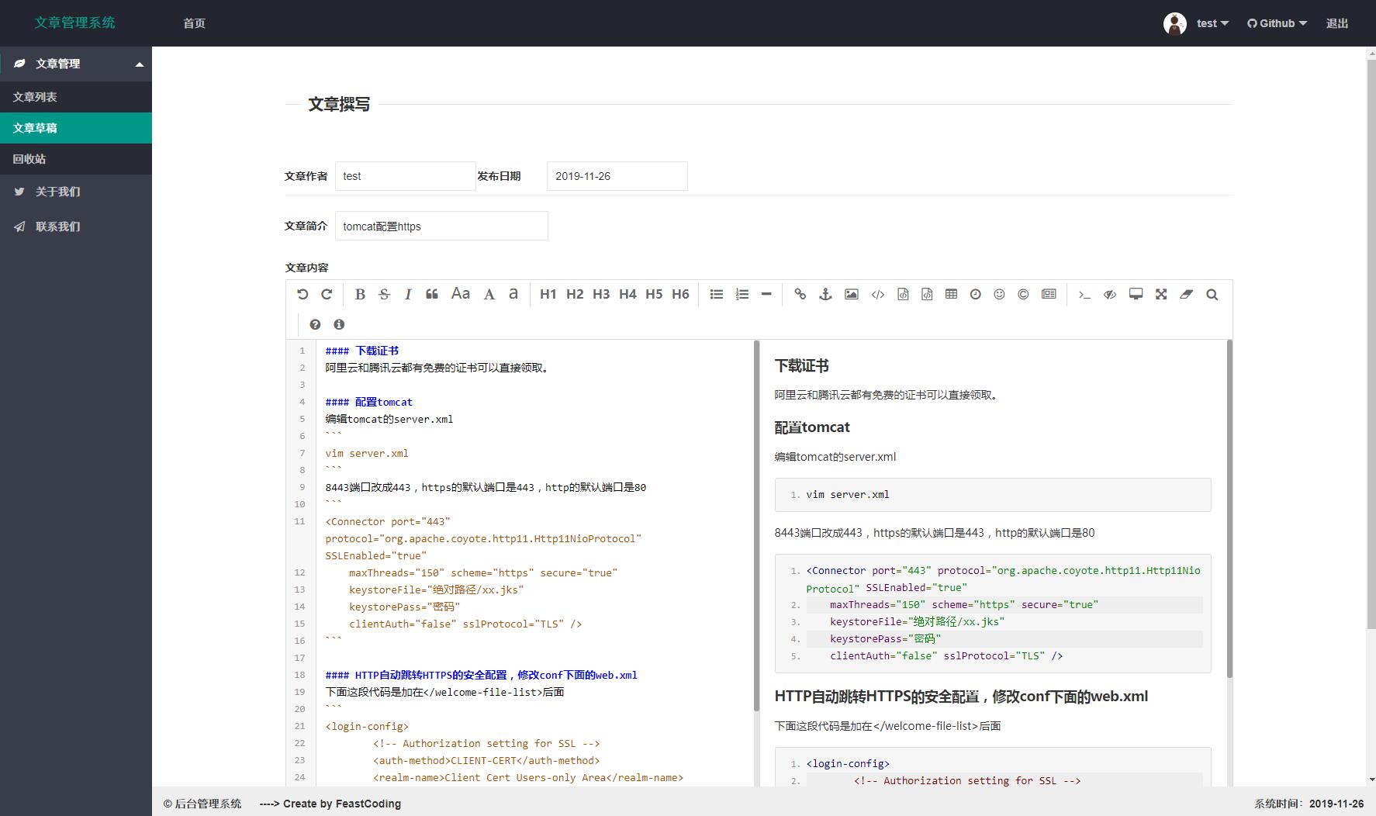
Task: Insert a table with the table icon
Action: click(951, 294)
